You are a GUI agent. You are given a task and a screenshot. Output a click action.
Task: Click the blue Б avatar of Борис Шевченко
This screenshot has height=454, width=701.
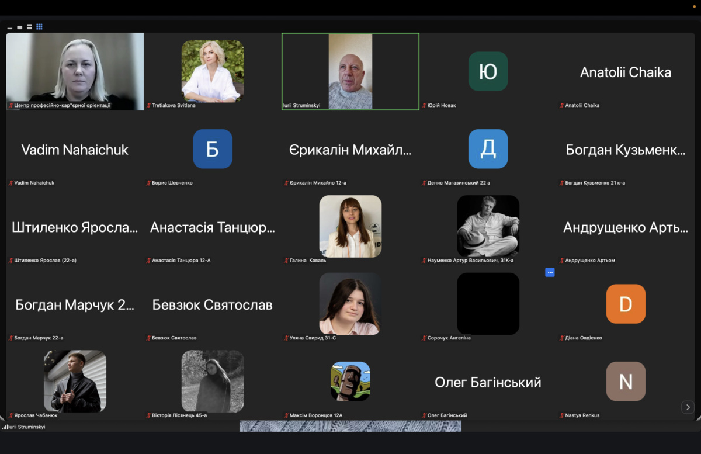tap(213, 149)
